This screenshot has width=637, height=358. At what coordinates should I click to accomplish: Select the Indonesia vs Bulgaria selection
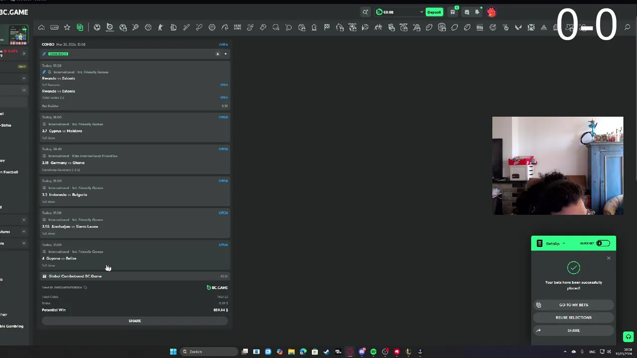pyautogui.click(x=134, y=191)
